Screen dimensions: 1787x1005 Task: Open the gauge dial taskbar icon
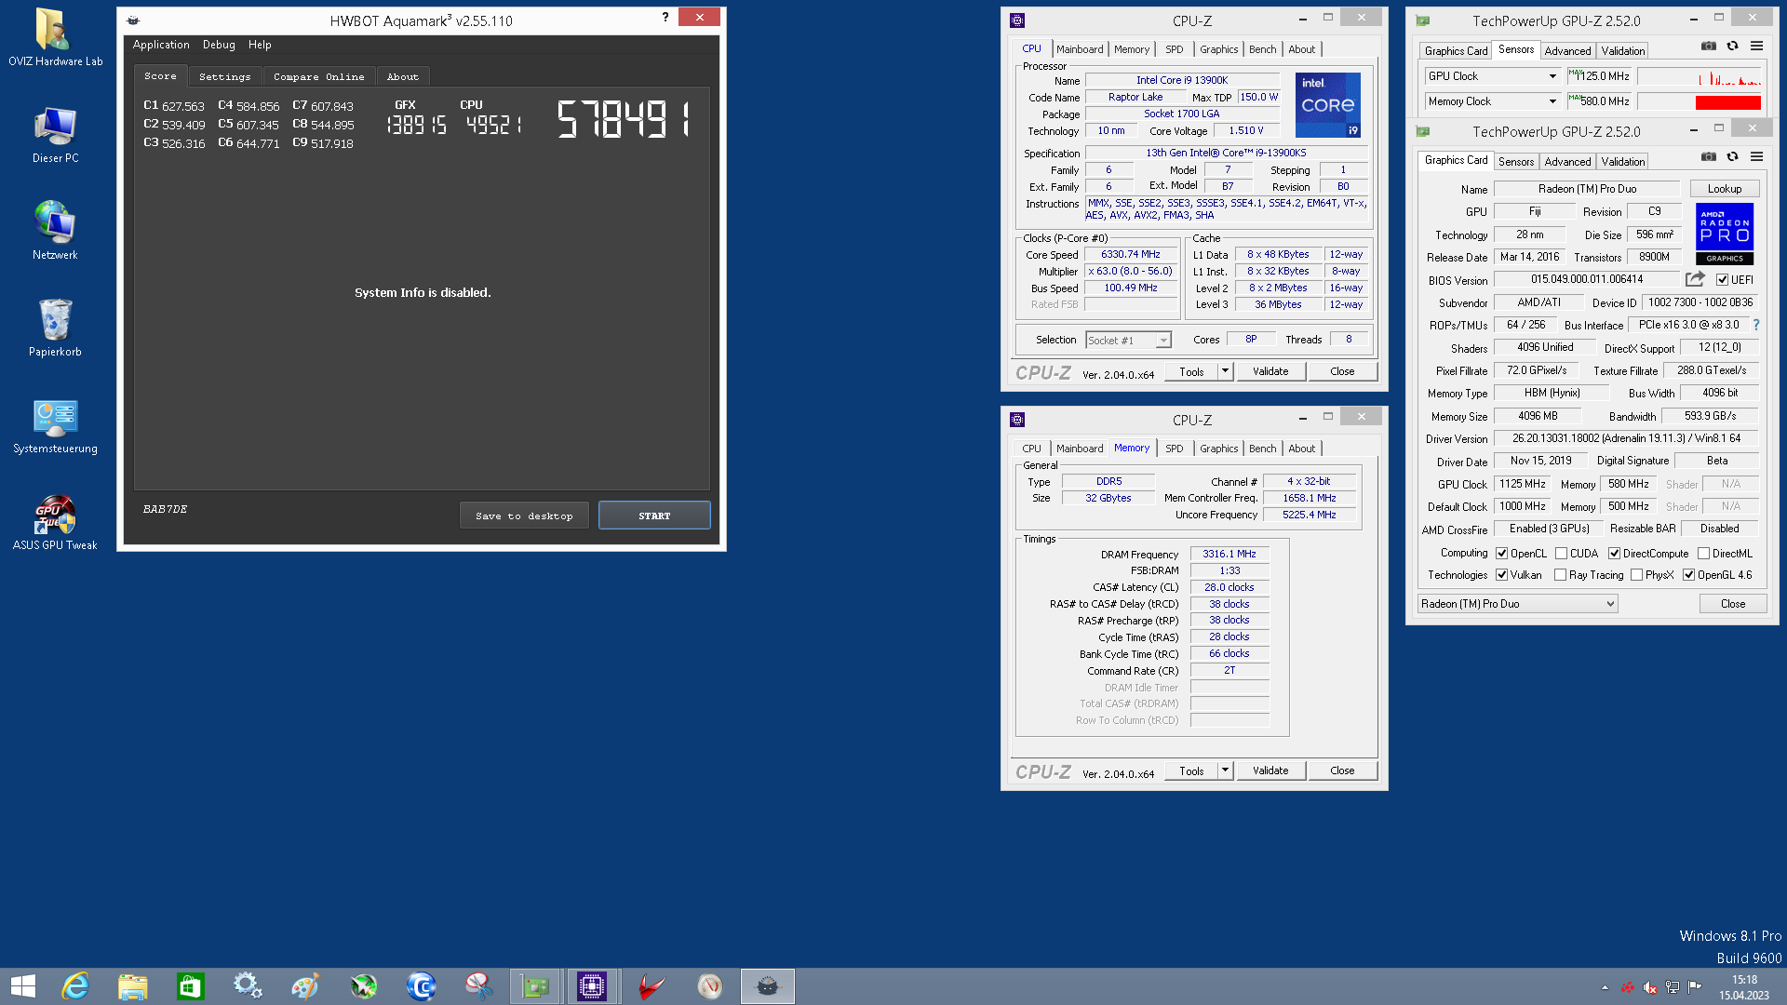click(709, 986)
